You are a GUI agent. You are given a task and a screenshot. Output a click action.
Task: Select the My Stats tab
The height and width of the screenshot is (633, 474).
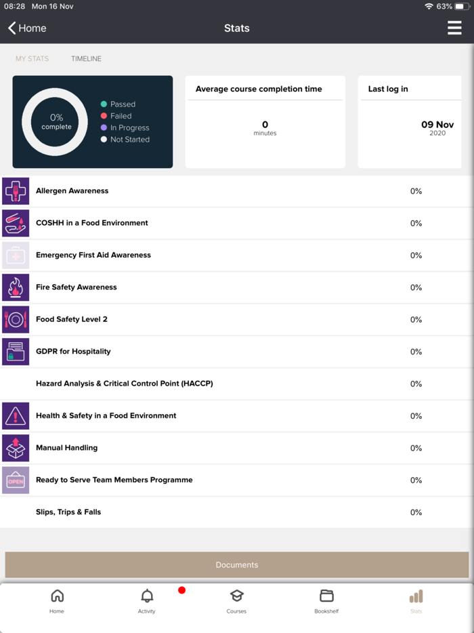[33, 59]
